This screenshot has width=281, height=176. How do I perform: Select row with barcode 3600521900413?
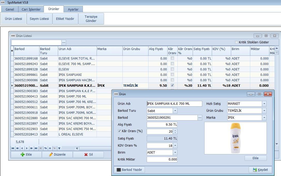tap(61, 96)
